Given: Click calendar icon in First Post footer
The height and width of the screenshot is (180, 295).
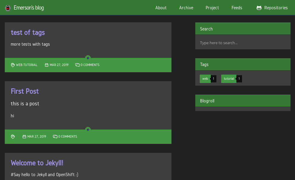Looking at the screenshot, I should click(24, 137).
